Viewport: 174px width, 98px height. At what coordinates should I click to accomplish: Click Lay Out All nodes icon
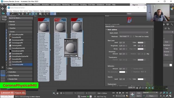[44, 14]
